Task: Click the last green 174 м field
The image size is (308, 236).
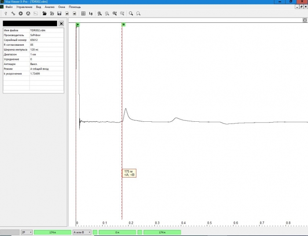Action: point(162,232)
